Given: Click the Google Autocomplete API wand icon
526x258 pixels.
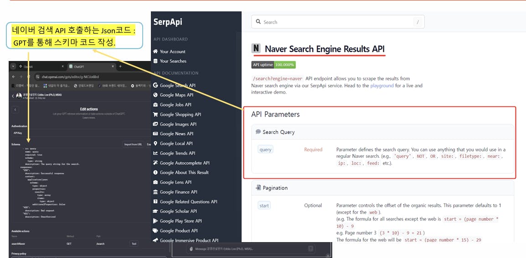Looking at the screenshot, I should pos(155,163).
